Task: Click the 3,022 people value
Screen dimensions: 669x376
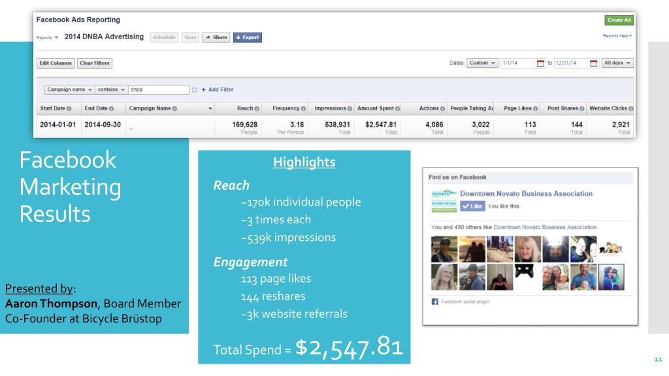Action: [481, 125]
